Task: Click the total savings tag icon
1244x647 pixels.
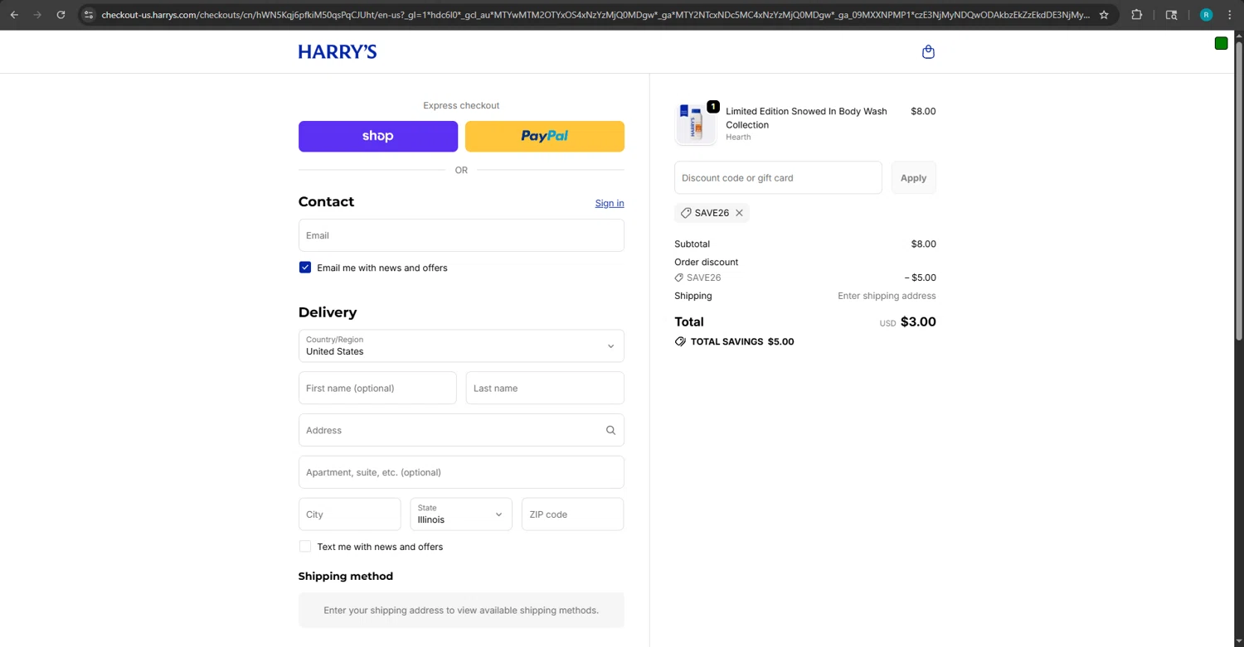Action: click(x=680, y=341)
